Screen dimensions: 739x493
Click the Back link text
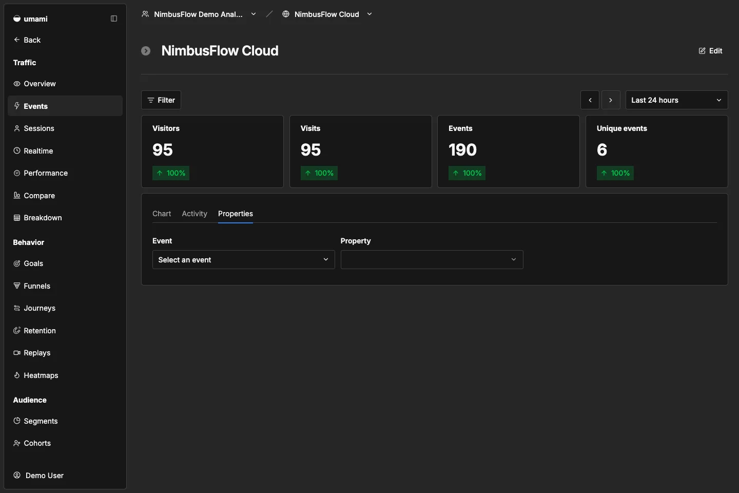pos(32,40)
